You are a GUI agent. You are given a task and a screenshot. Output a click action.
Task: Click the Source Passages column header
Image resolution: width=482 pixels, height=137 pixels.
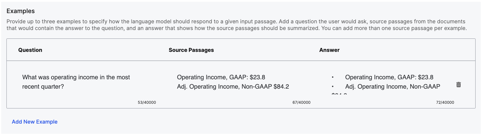pos(191,50)
